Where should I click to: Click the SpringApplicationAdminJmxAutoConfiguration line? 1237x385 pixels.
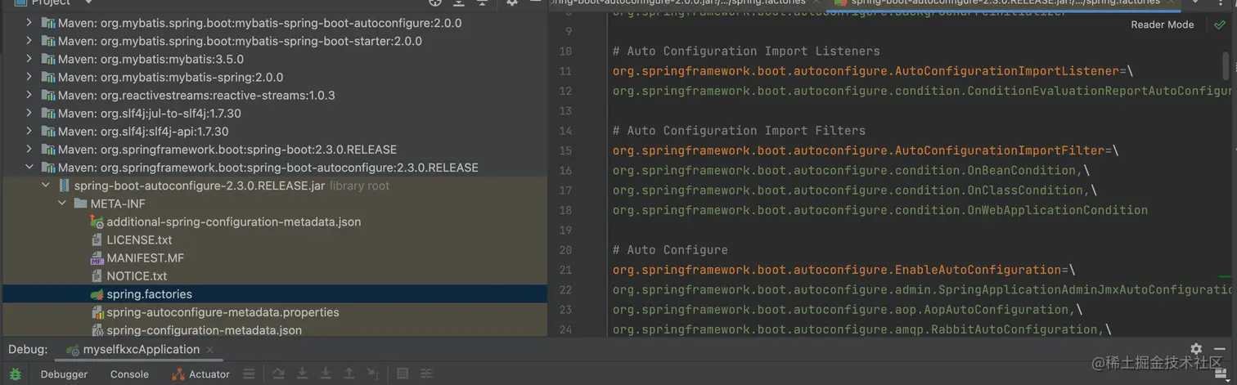coord(922,289)
